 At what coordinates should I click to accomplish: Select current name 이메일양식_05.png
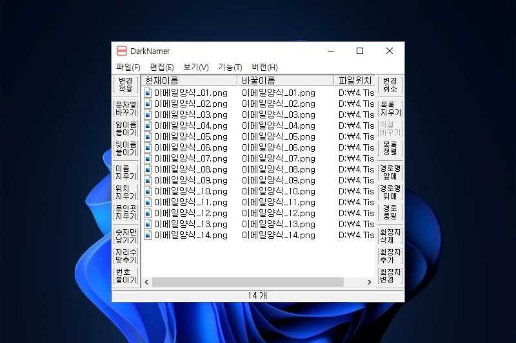coord(191,136)
